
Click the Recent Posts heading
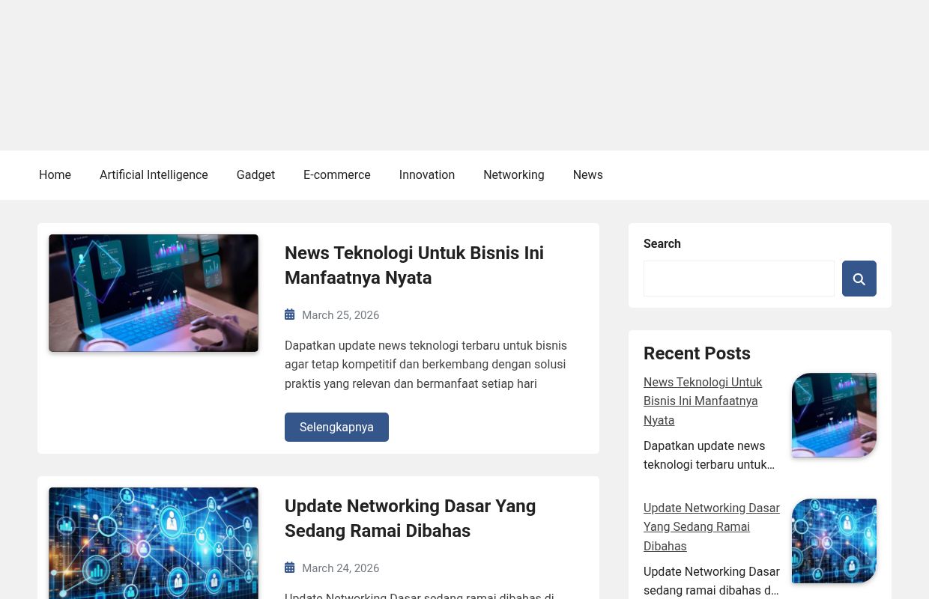[697, 353]
